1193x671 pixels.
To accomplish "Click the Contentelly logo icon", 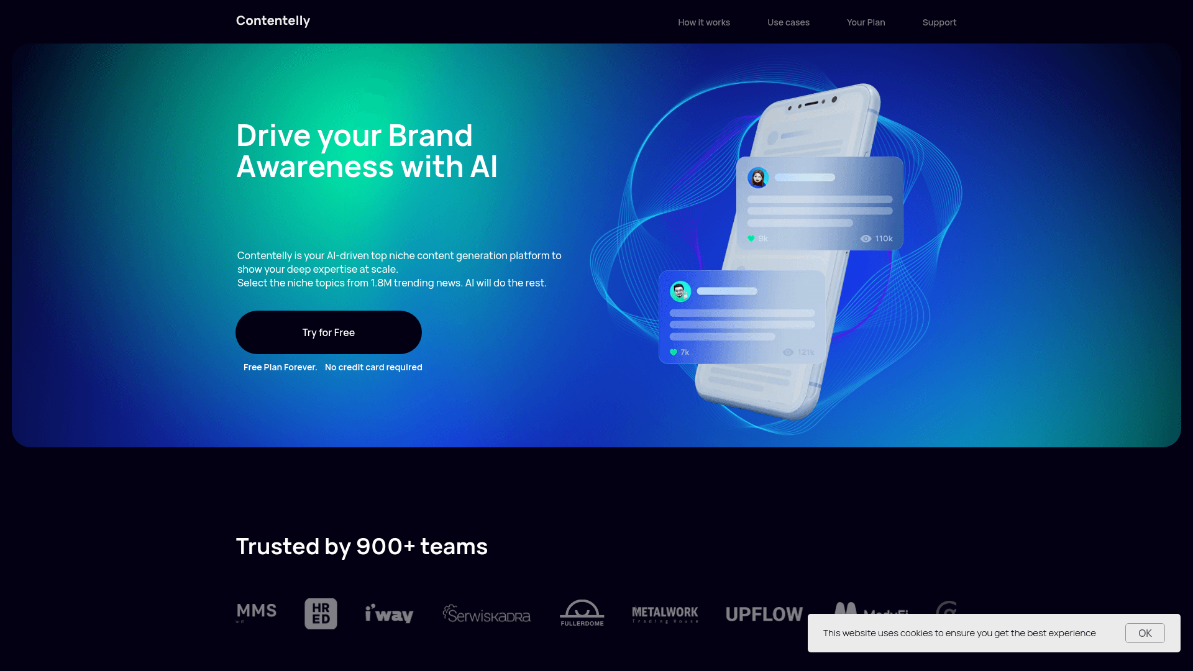I will pyautogui.click(x=273, y=20).
